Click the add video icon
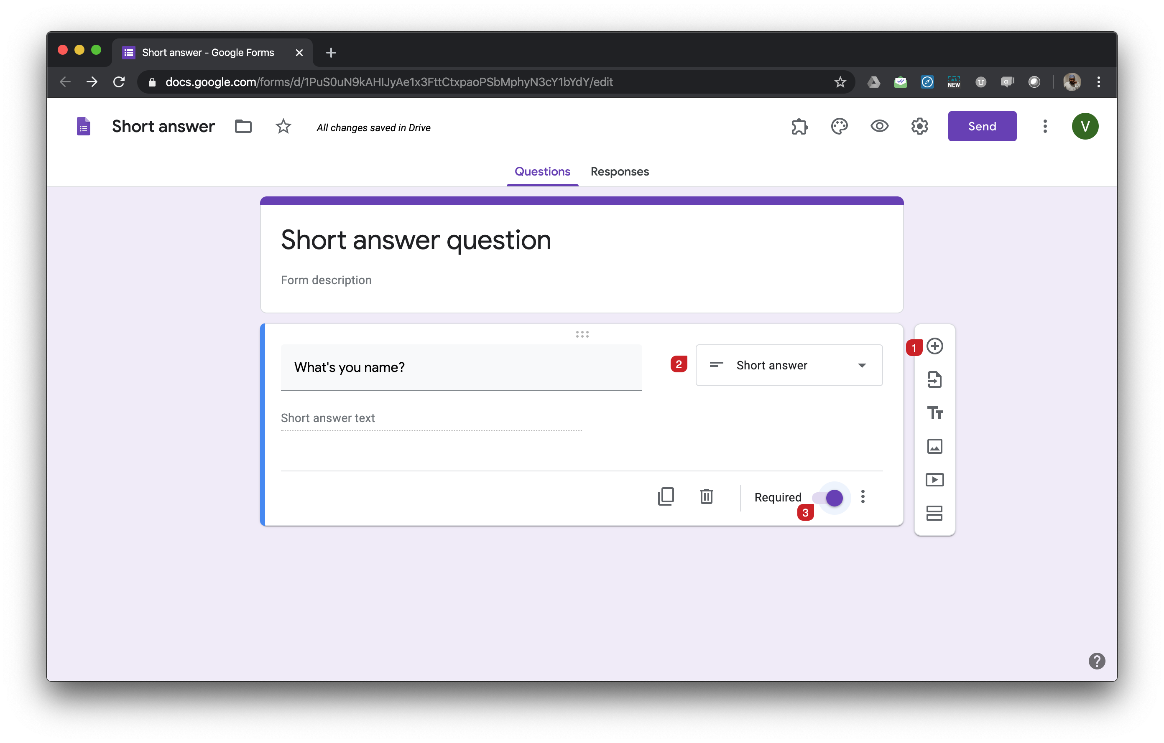The width and height of the screenshot is (1164, 743). [934, 479]
